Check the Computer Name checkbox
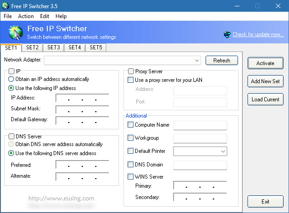This screenshot has width=289, height=213. click(130, 125)
